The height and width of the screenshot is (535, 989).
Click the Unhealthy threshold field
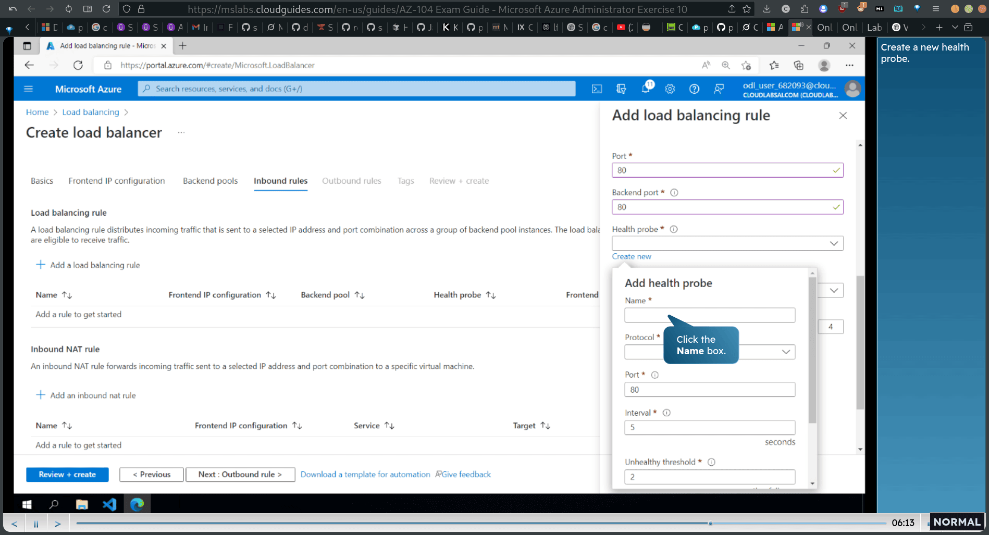710,477
